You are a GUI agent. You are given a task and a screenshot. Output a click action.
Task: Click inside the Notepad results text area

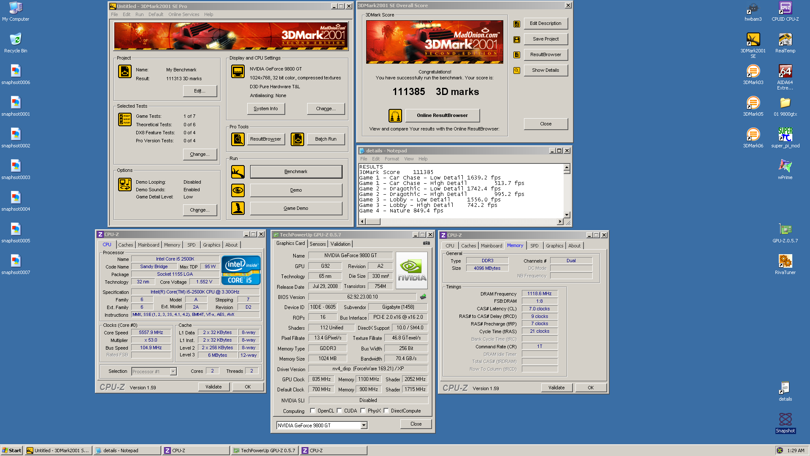pyautogui.click(x=461, y=191)
